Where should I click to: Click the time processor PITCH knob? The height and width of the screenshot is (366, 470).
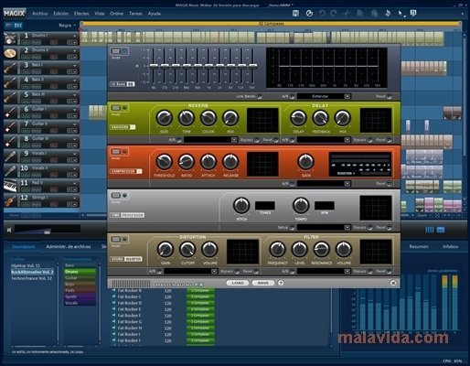coord(241,205)
